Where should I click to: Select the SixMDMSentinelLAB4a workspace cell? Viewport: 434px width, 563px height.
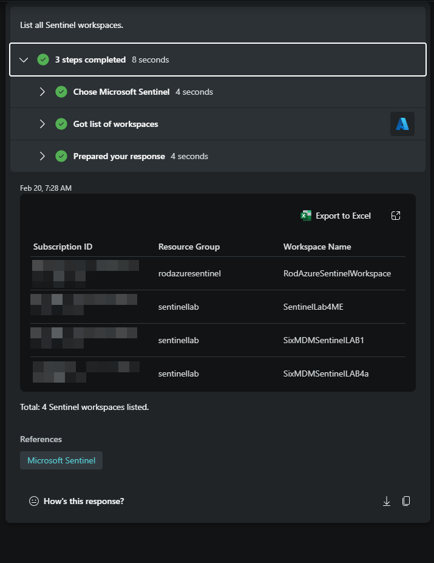(x=326, y=374)
